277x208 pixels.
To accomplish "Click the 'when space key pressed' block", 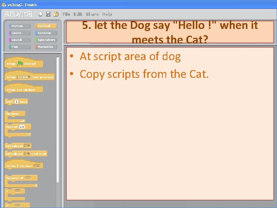I will click(x=30, y=76).
